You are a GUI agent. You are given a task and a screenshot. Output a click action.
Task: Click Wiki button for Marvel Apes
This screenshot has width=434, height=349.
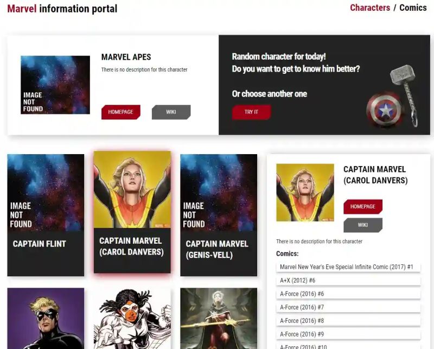[171, 112]
